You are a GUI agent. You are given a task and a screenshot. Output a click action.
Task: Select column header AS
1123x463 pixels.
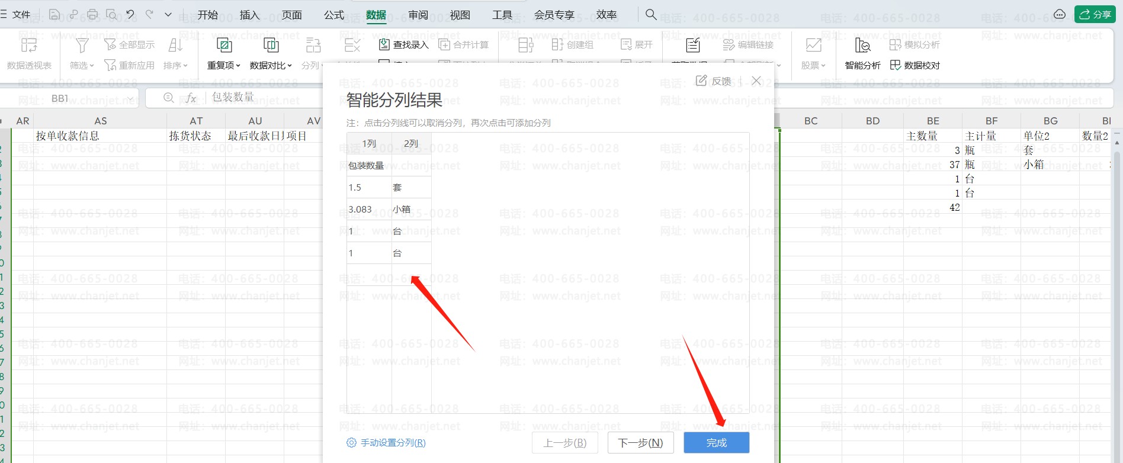(101, 121)
